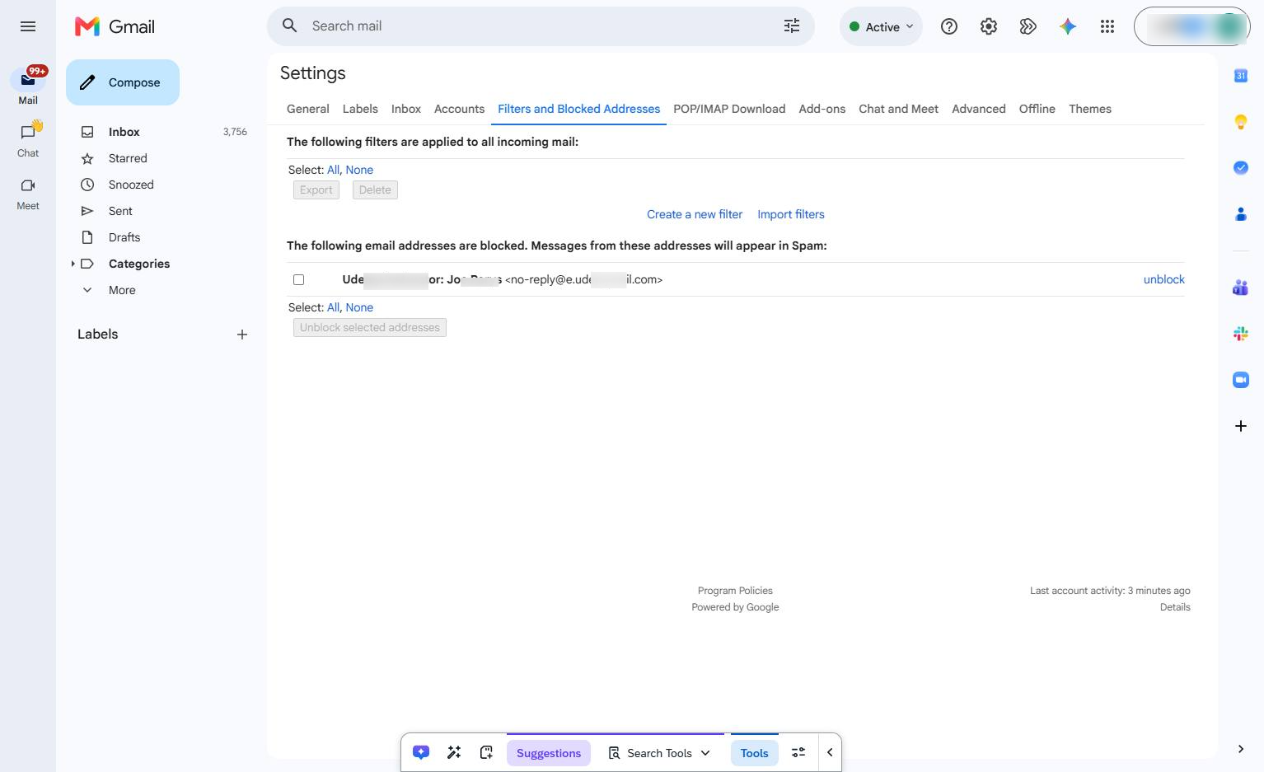Expand the Categories folder arrow

73,264
